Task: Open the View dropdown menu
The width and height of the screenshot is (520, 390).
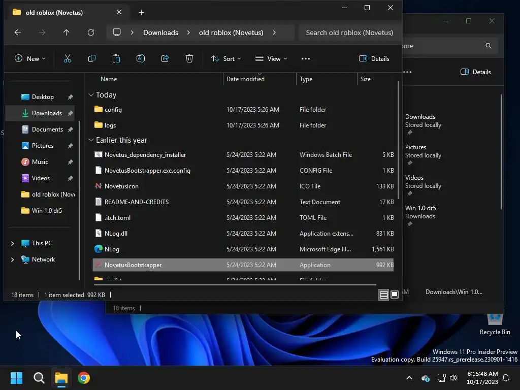Action: coord(271,59)
